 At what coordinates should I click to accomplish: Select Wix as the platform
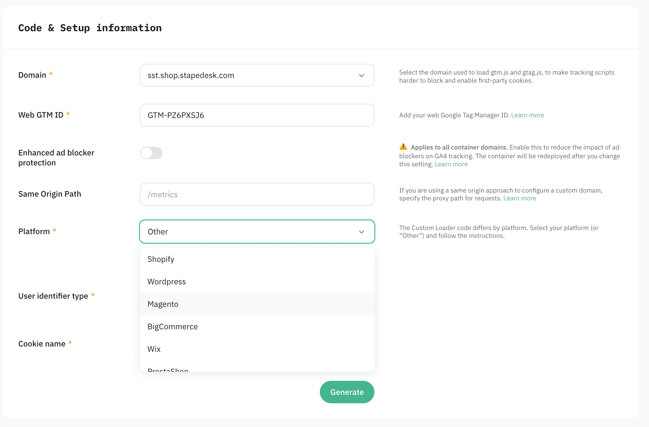[x=154, y=349]
